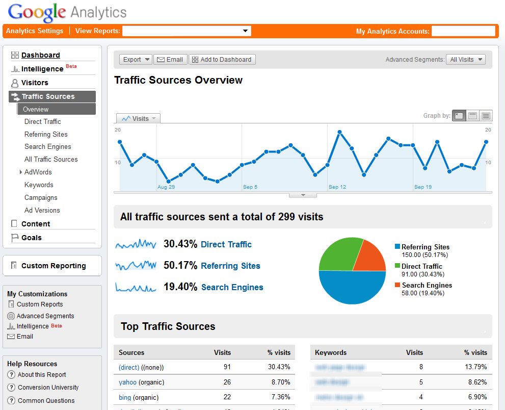The width and height of the screenshot is (505, 410).
Task: Open the yahoo organic source link
Action: [x=127, y=382]
